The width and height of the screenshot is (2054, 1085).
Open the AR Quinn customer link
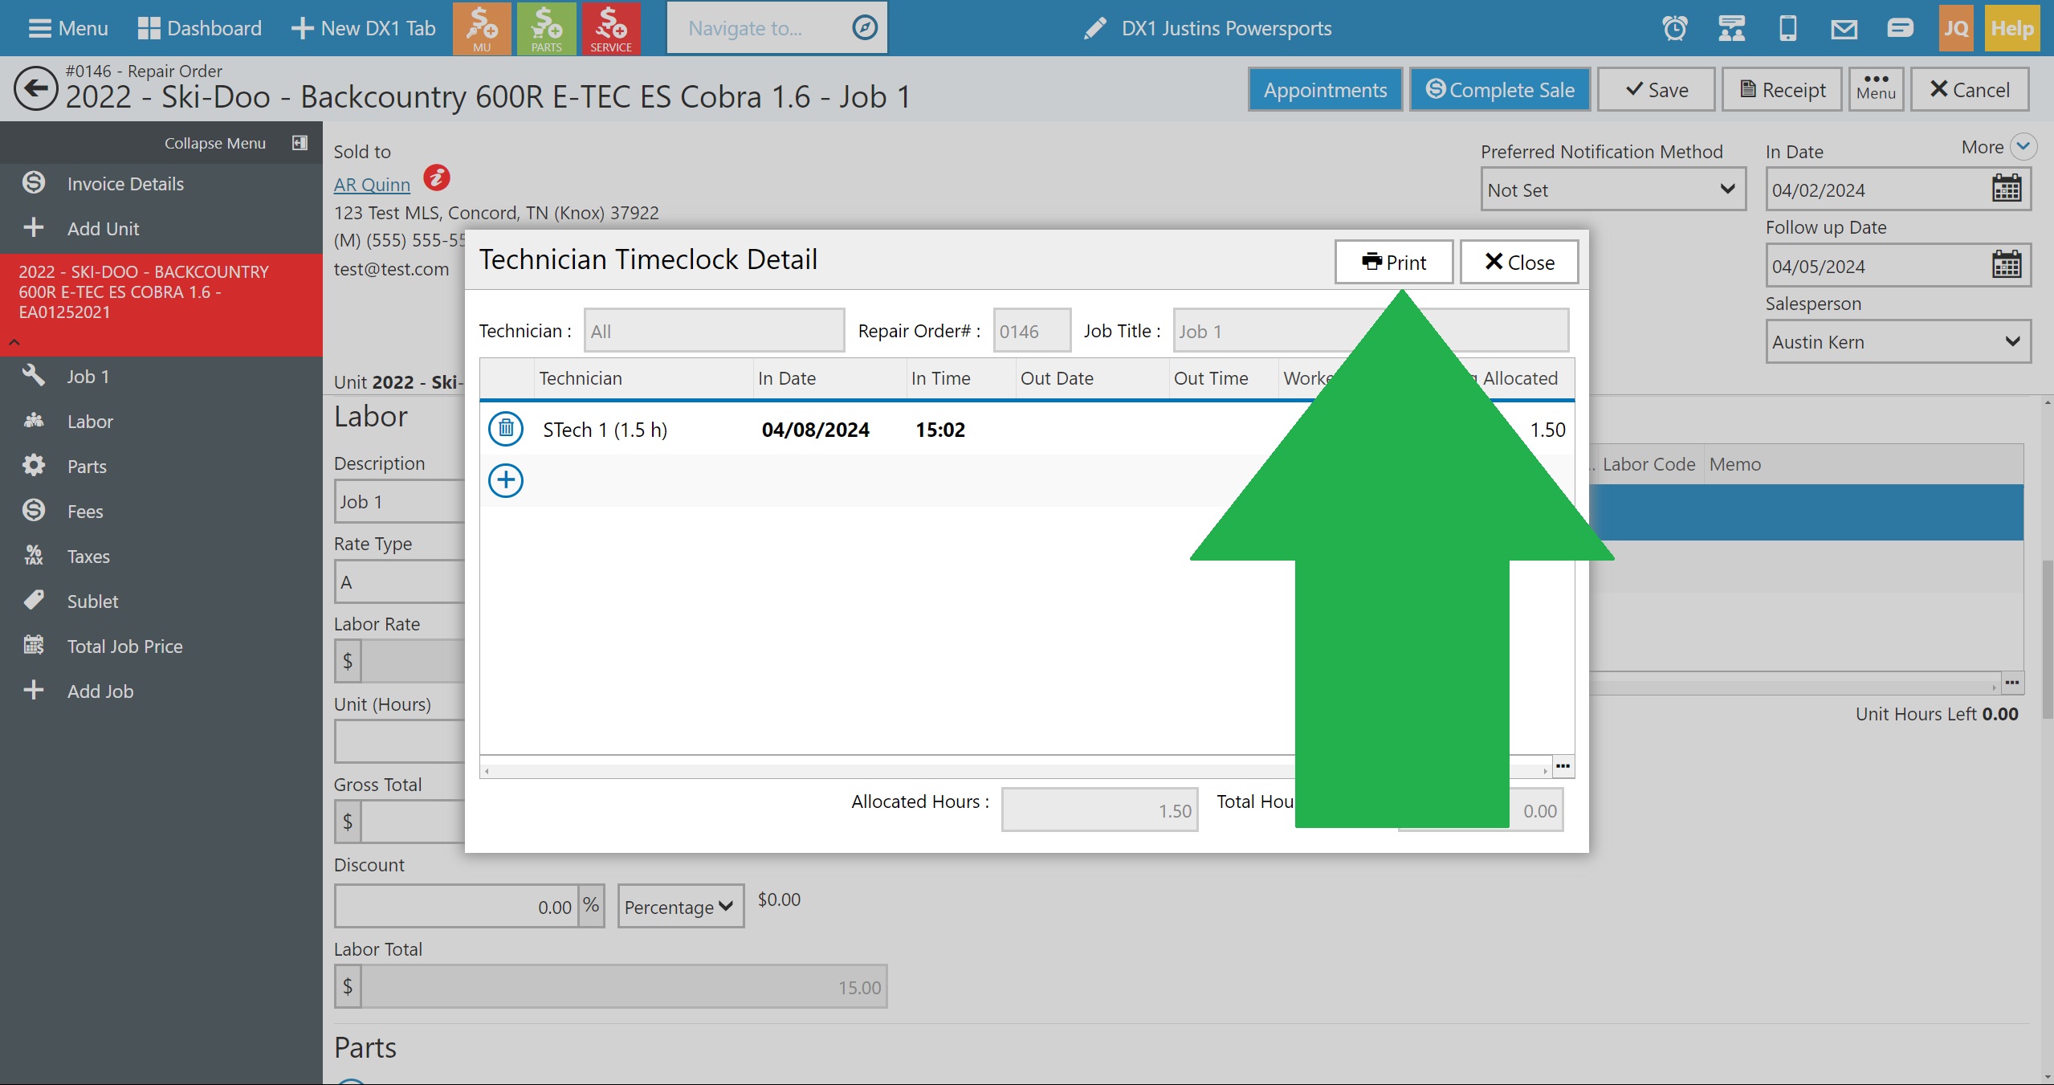point(372,185)
